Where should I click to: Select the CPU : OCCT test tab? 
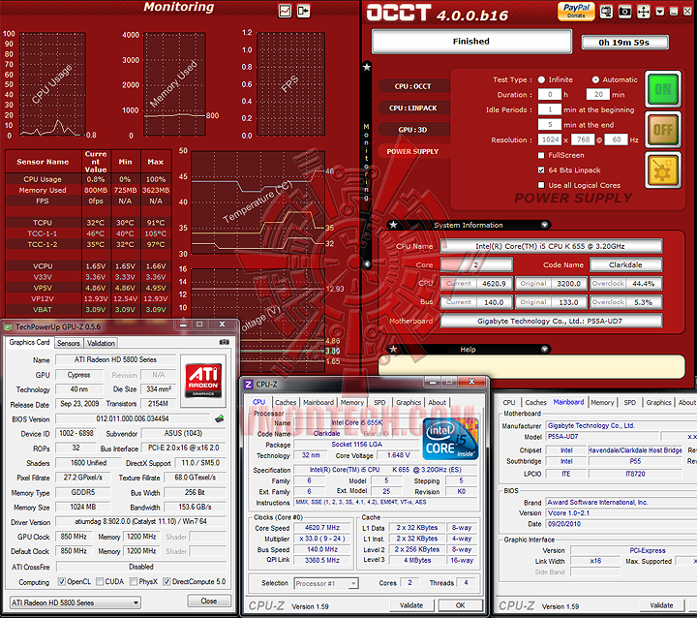tap(413, 86)
